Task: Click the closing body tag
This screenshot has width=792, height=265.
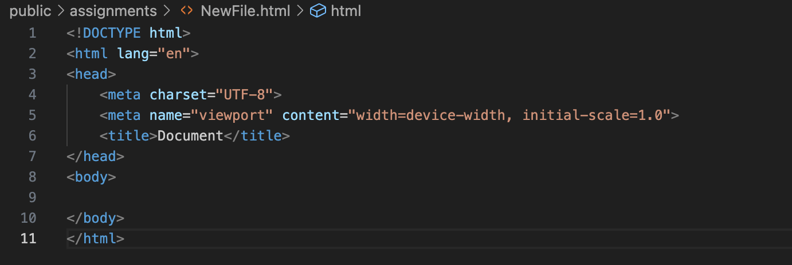Action: 96,218
